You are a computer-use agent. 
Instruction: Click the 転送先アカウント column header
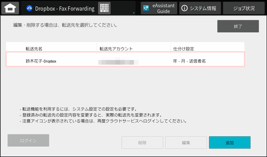[x=116, y=49]
